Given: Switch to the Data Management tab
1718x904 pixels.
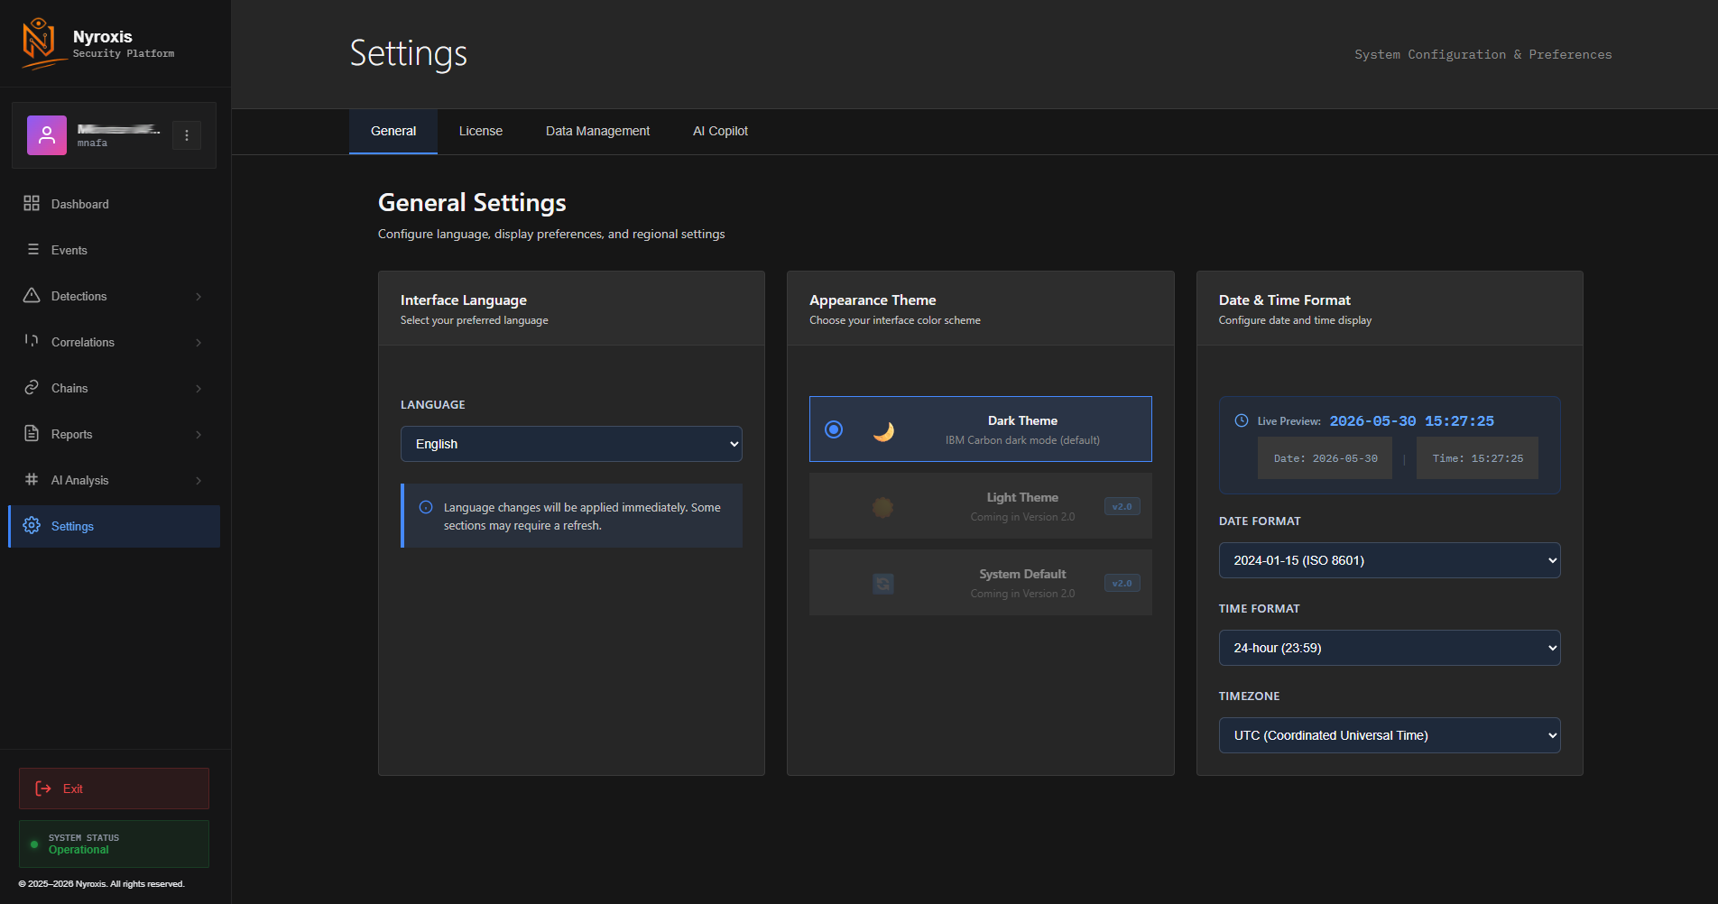Looking at the screenshot, I should click(x=597, y=132).
